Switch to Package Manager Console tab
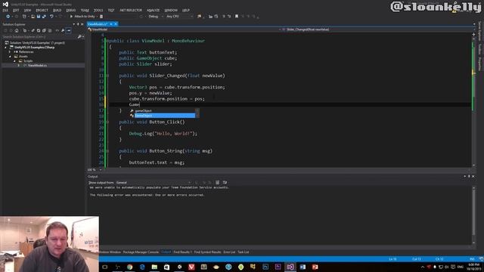This screenshot has height=272, width=484. (141, 252)
